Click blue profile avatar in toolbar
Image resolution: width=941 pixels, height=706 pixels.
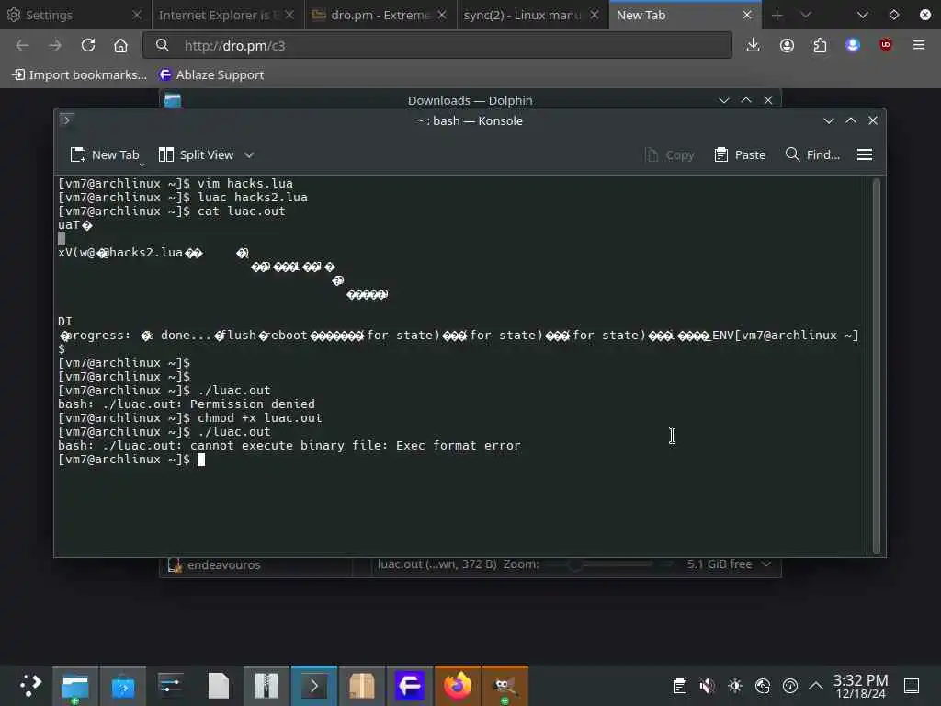pos(853,46)
